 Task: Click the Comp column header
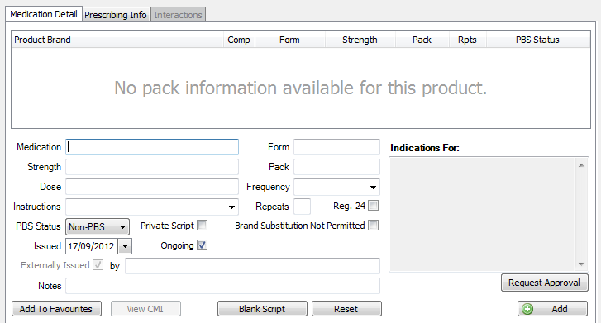pos(239,40)
